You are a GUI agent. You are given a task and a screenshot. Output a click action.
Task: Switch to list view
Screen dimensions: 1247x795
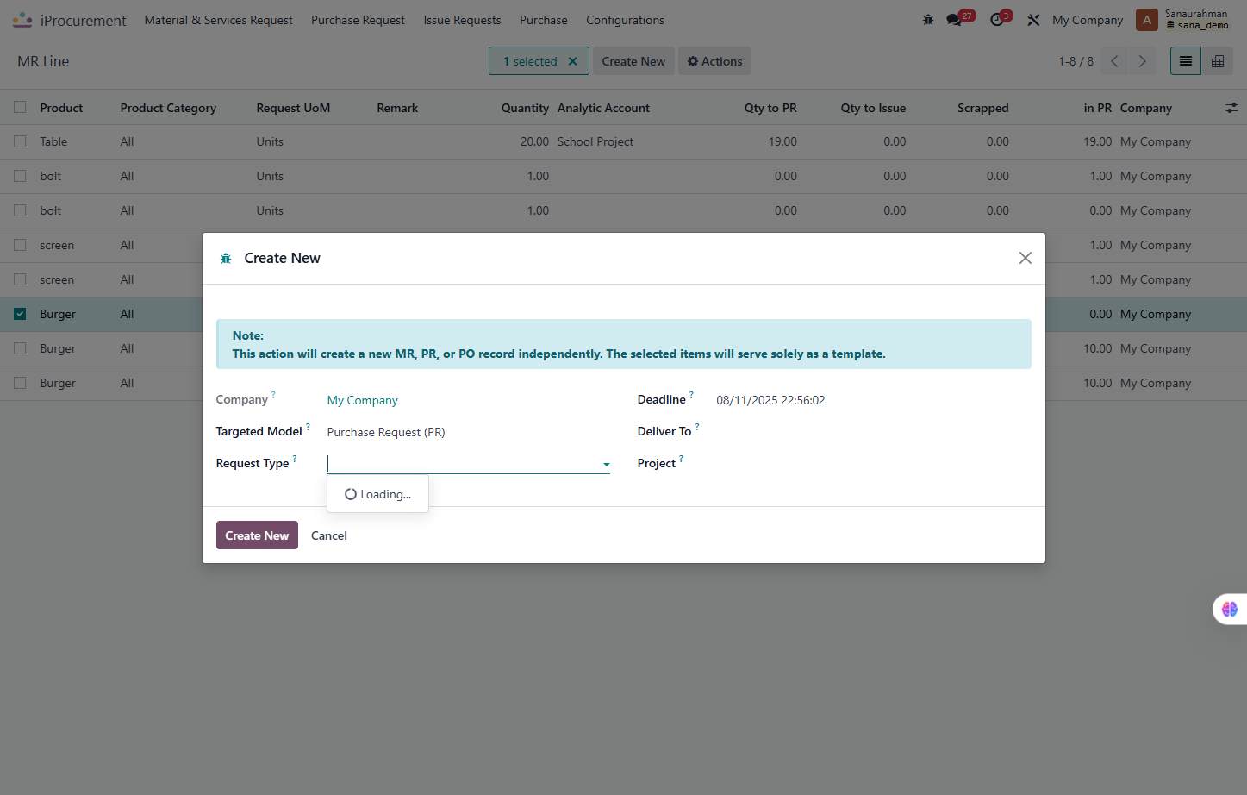1186,61
